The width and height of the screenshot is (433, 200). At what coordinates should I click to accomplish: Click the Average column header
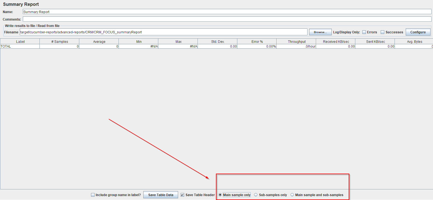(99, 41)
